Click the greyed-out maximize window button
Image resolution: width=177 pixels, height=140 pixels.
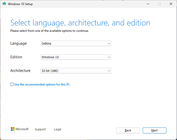(159, 4)
